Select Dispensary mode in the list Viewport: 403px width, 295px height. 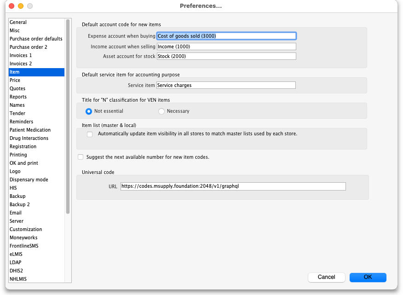point(29,179)
